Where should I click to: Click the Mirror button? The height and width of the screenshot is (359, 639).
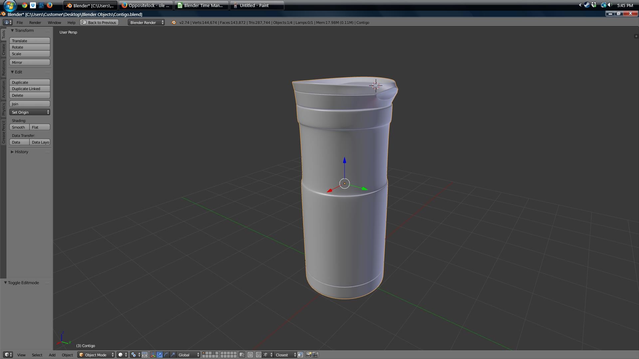point(30,62)
